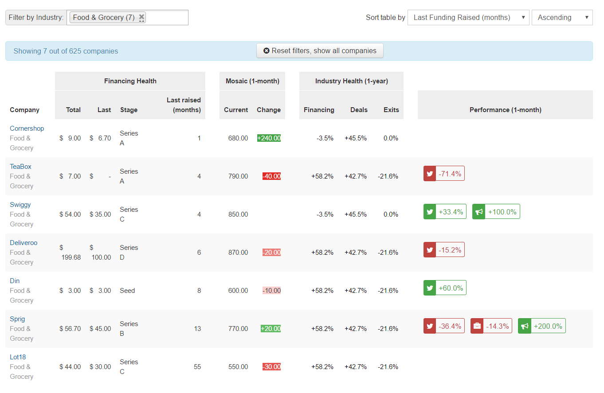Click Lot18's 55 months last raised value
This screenshot has width=604, height=393.
coord(197,367)
